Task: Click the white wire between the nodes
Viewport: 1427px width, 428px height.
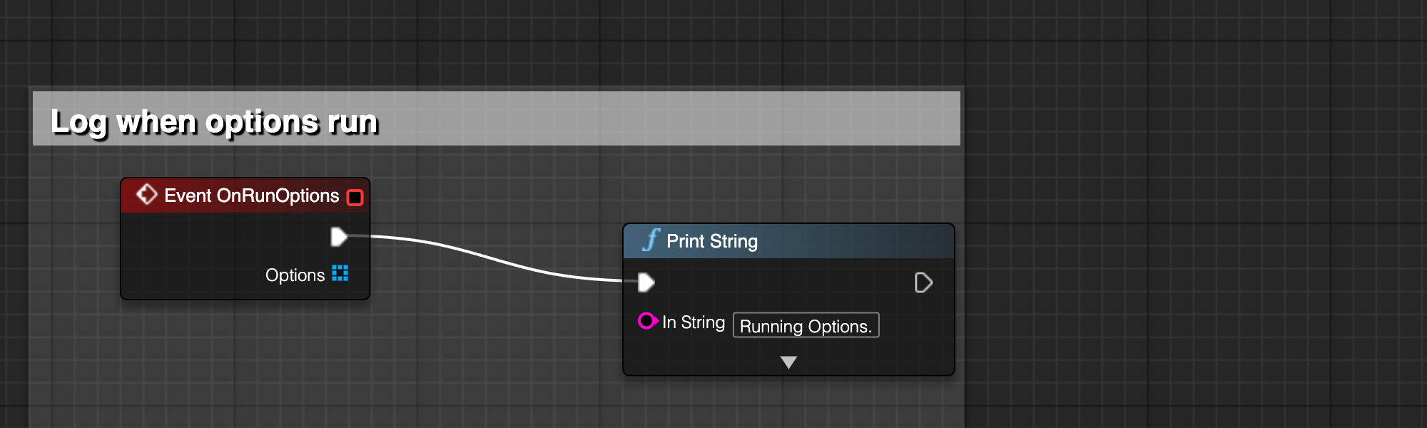Action: (492, 258)
